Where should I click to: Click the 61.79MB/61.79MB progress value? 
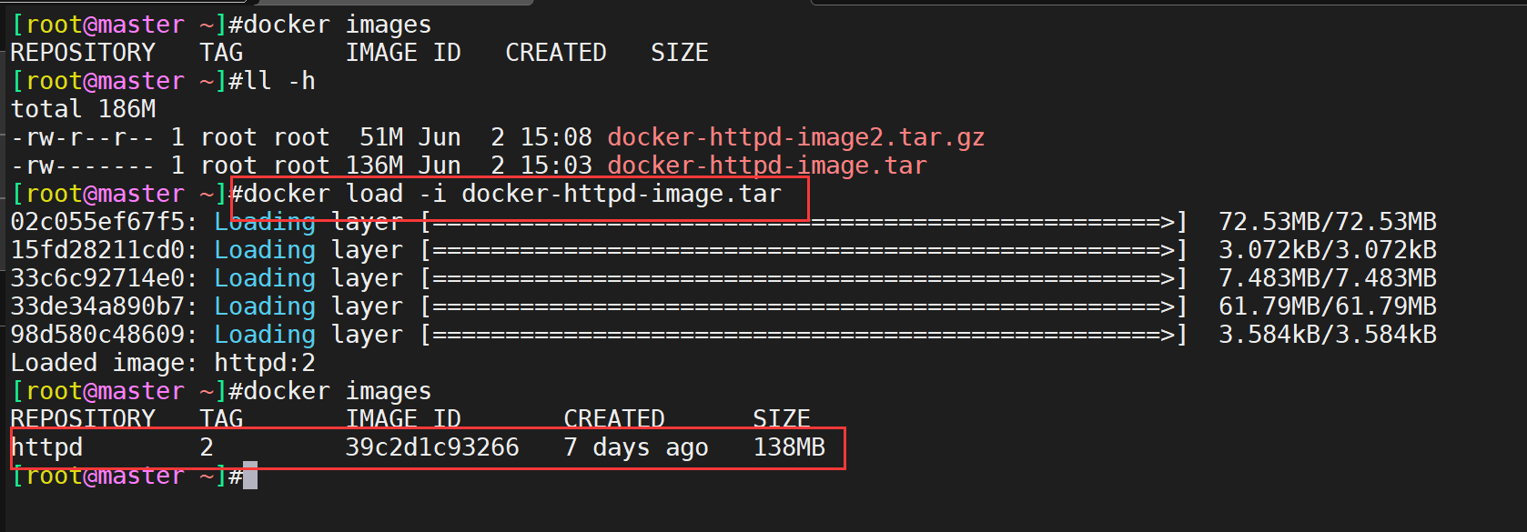point(1328,306)
